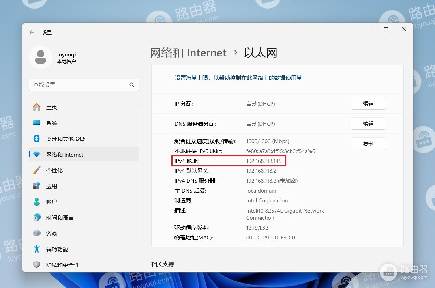435x288 pixels.
Task: Click 编辑 button for IP 分配
Action: (x=368, y=103)
